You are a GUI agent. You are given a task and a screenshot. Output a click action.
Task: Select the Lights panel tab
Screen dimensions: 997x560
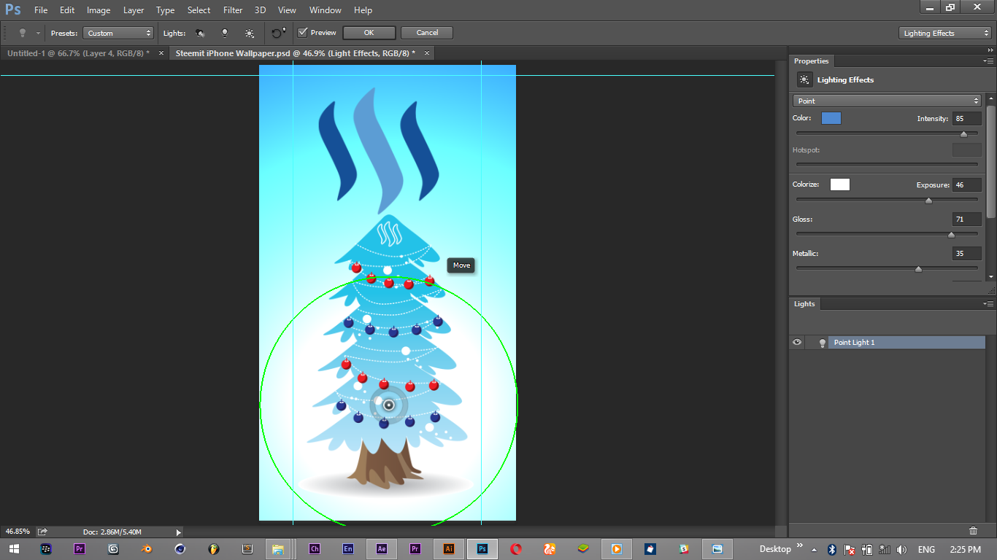(x=804, y=304)
